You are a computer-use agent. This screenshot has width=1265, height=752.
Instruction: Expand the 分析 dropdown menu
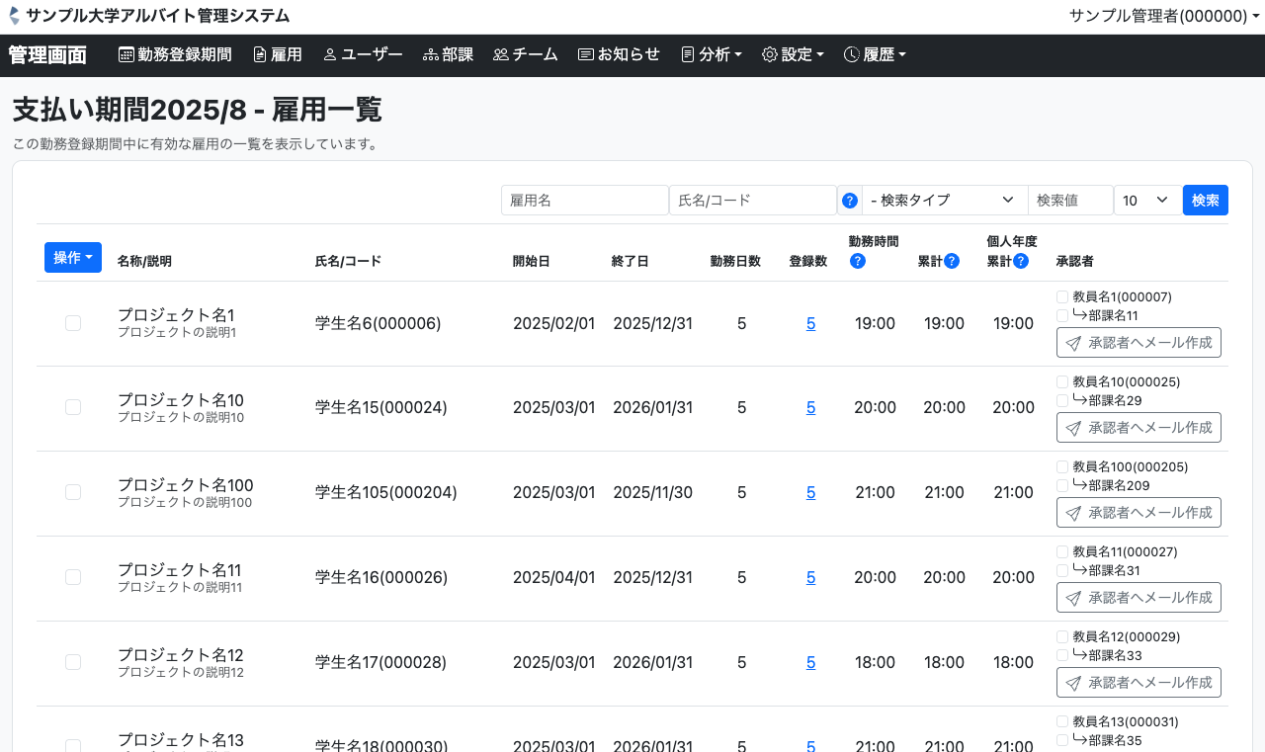click(x=712, y=55)
